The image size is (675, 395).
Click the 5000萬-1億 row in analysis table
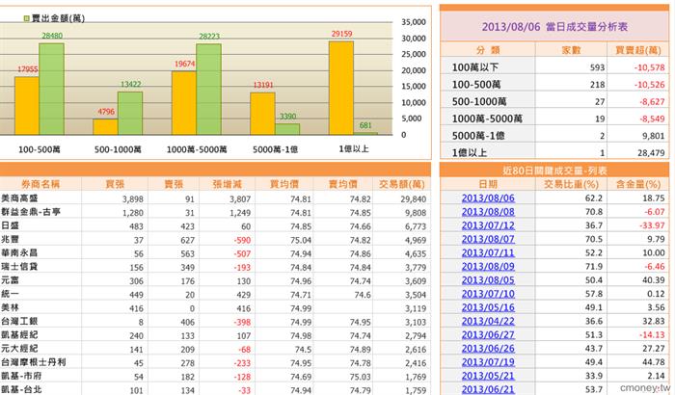(554, 136)
